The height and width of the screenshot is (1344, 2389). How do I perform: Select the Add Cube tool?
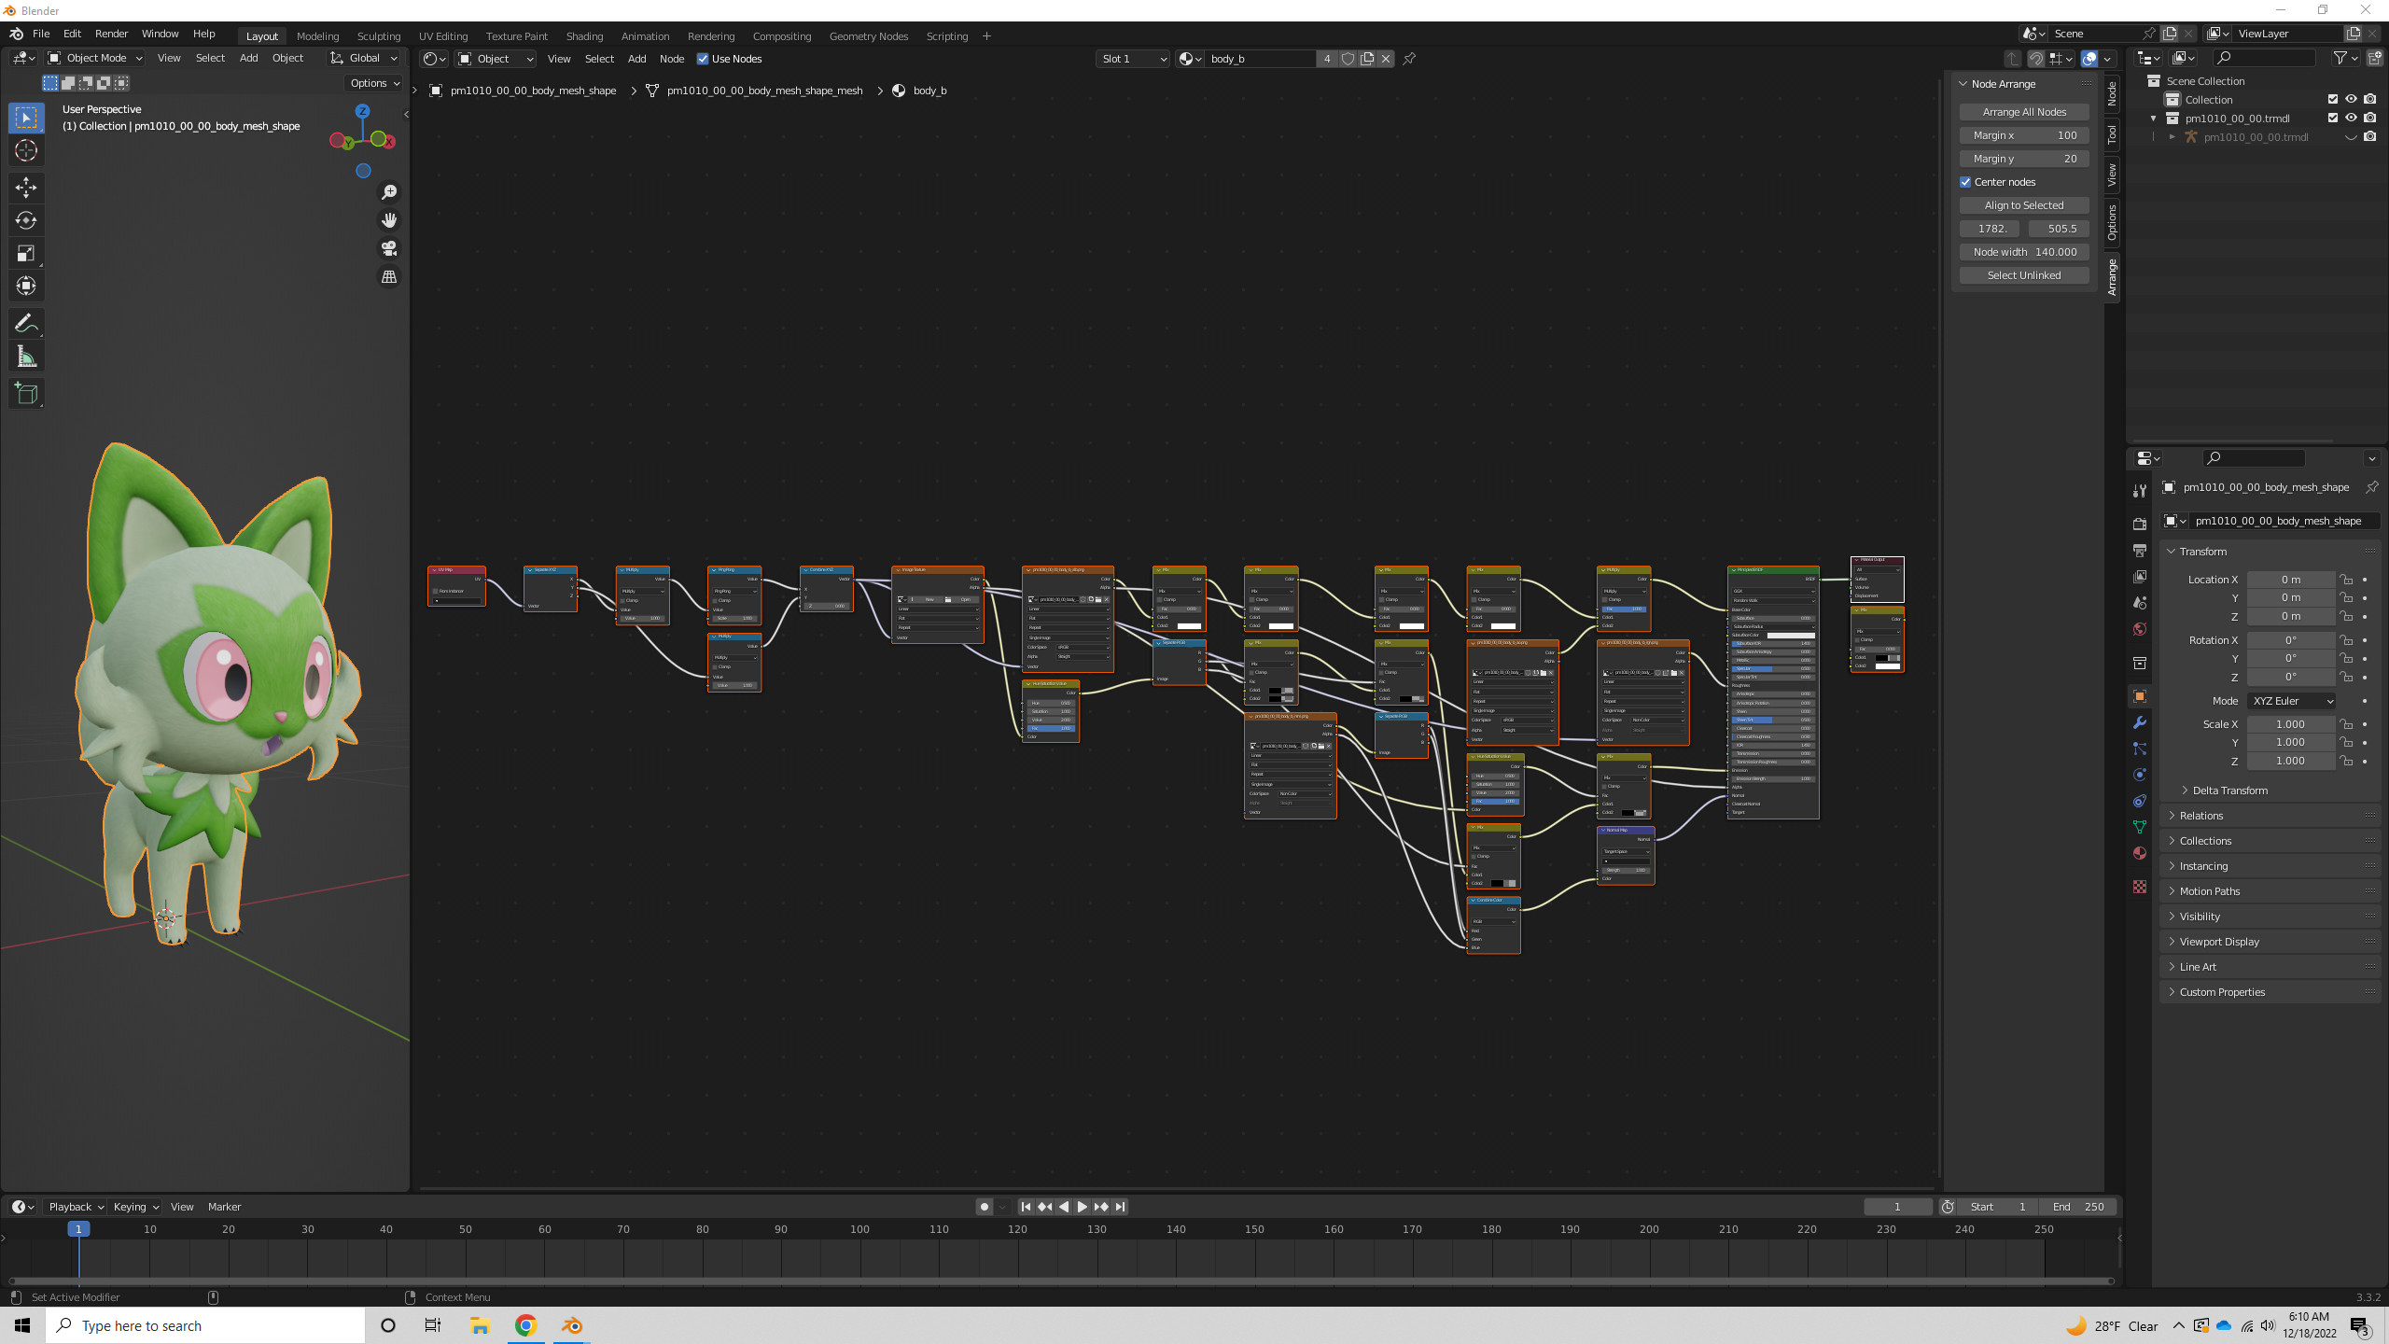26,394
